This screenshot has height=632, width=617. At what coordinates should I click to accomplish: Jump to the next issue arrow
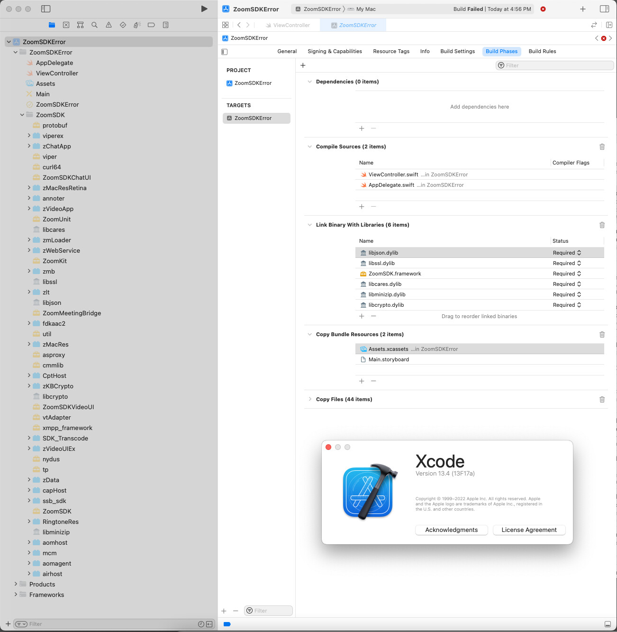pyautogui.click(x=610, y=38)
